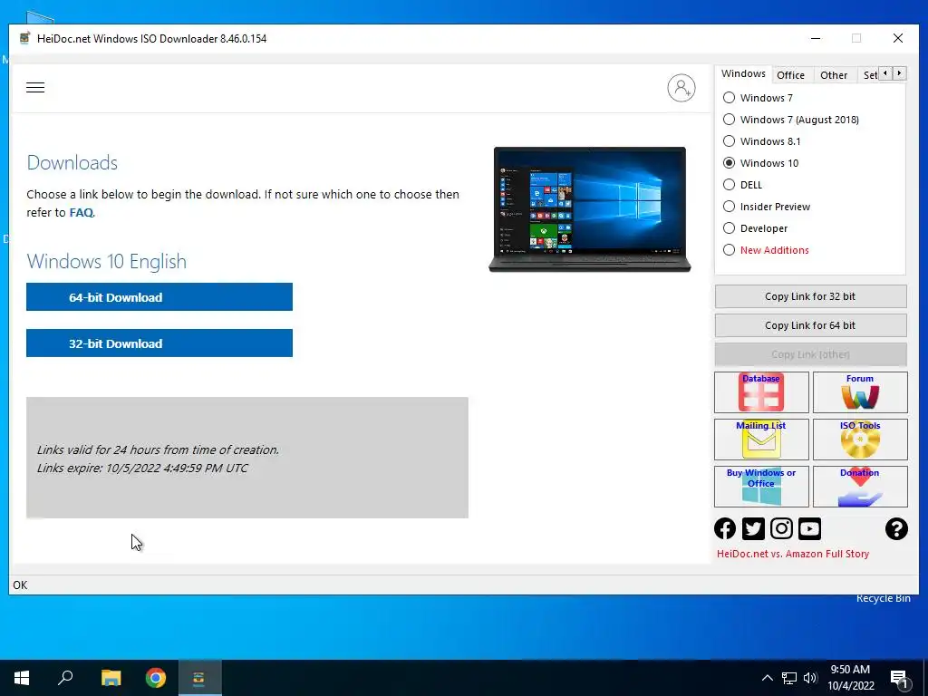The image size is (928, 696).
Task: Launch Google Chrome from the taskbar
Action: tap(156, 678)
